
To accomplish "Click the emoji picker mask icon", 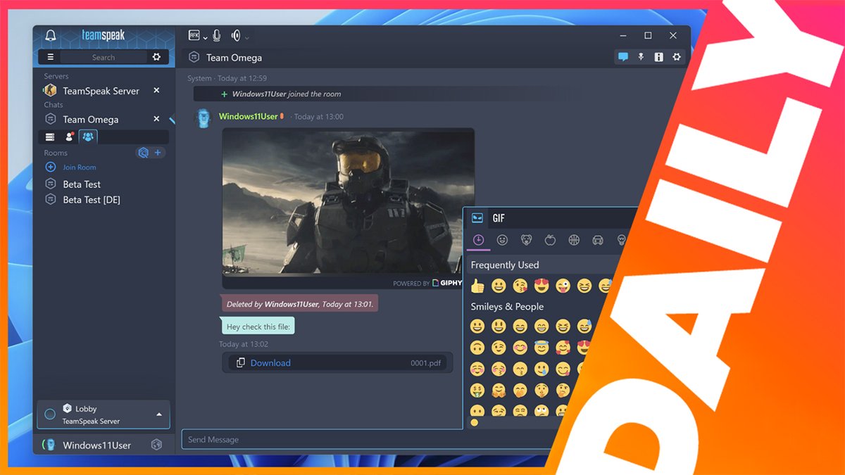I will click(x=477, y=218).
